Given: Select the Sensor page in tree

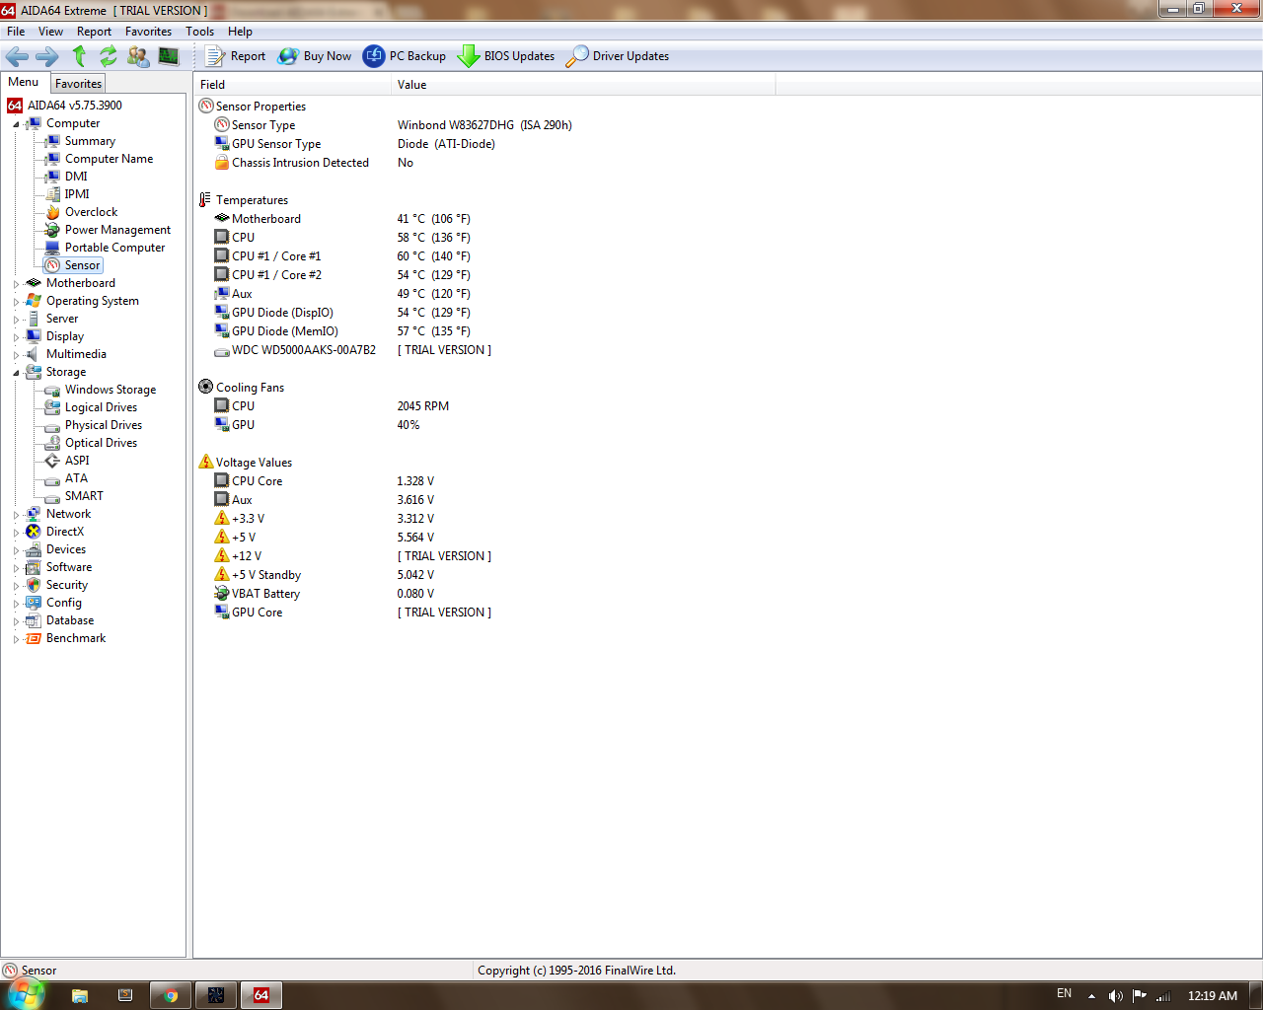Looking at the screenshot, I should [x=82, y=265].
